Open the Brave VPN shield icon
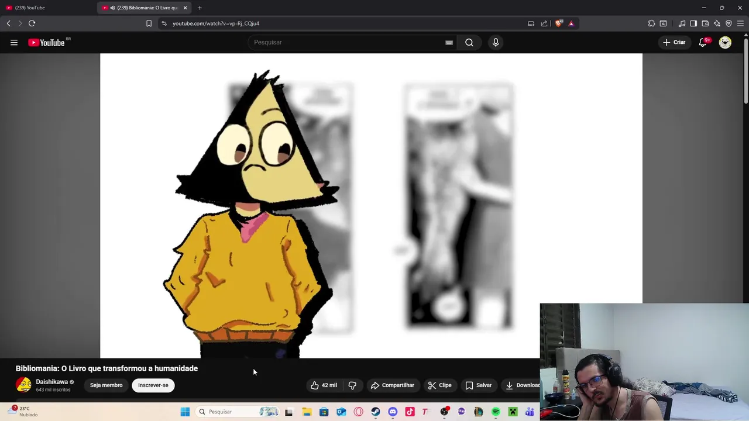 tap(729, 23)
